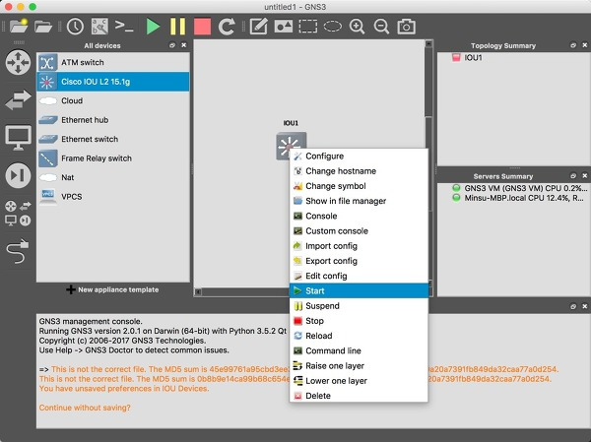Float the All devices panel
Screen dimensions: 591x442
coord(172,45)
